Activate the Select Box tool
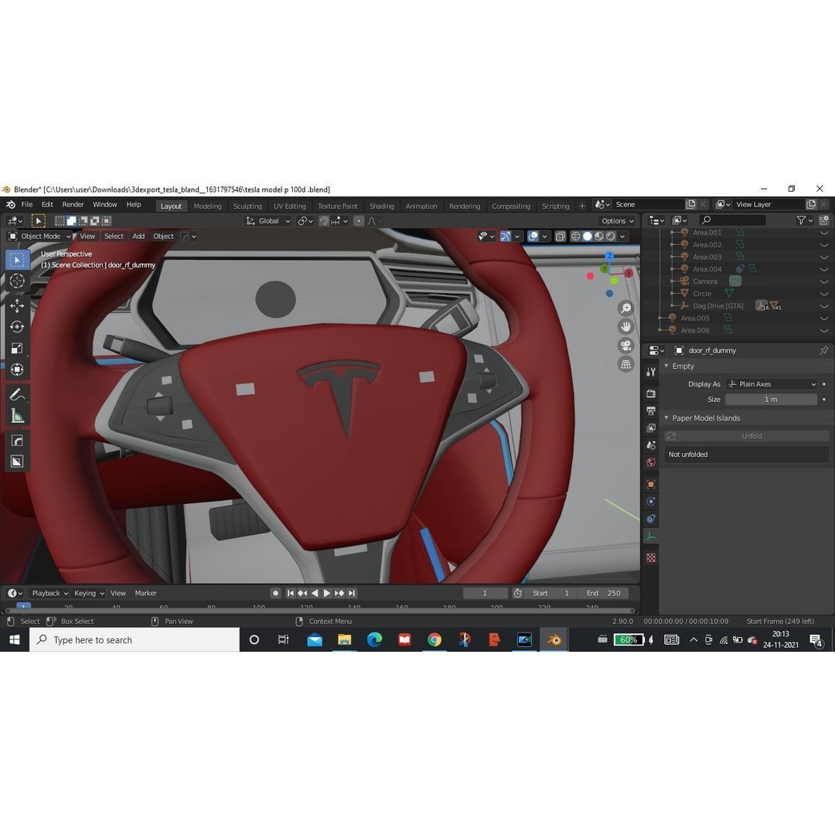 tap(17, 260)
